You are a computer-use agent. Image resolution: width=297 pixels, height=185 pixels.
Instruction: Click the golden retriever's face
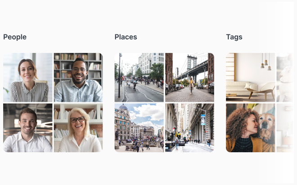[x=267, y=123]
